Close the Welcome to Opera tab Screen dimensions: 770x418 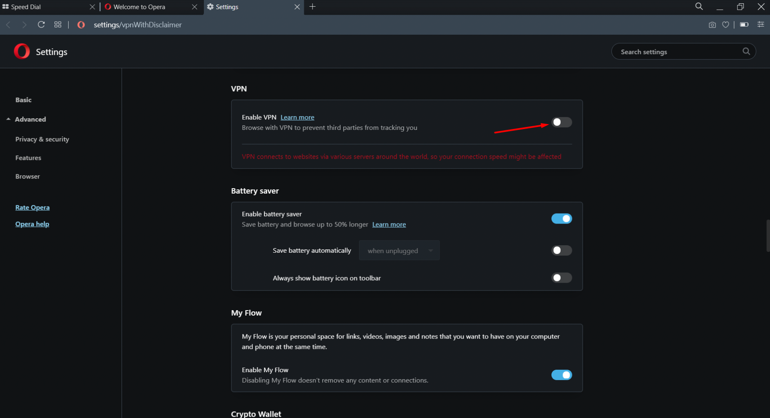[194, 7]
